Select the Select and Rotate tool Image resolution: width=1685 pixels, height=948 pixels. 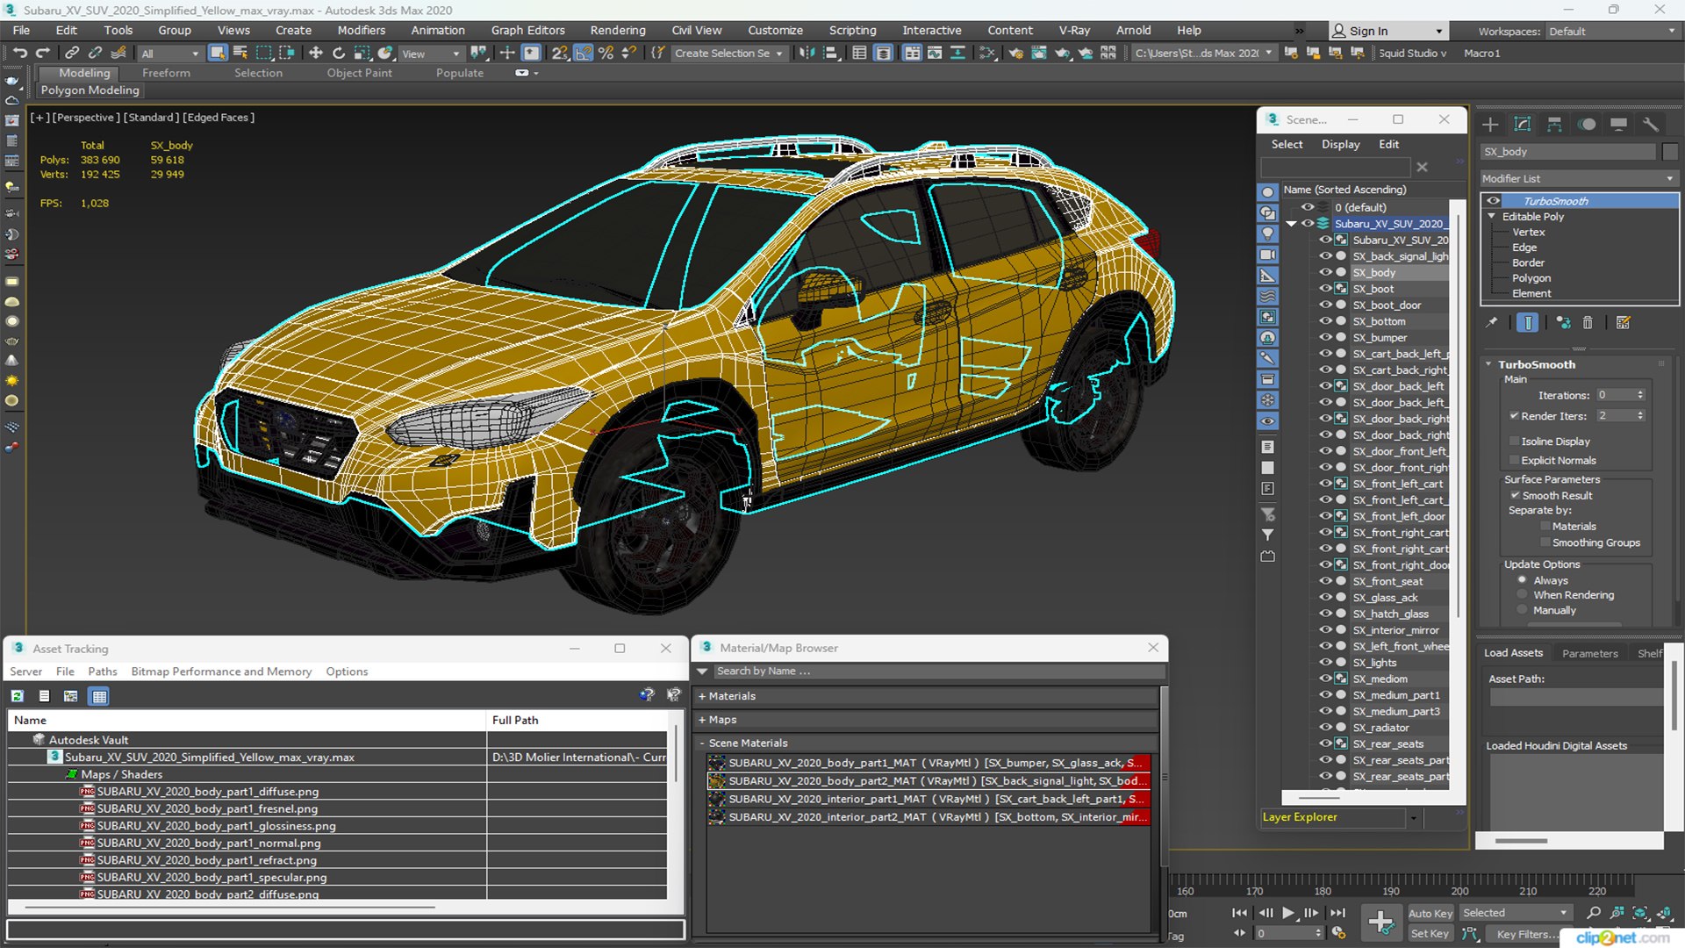click(339, 54)
